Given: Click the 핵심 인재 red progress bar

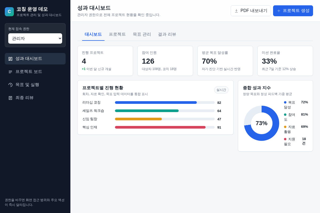Looking at the screenshot, I should coord(160,127).
